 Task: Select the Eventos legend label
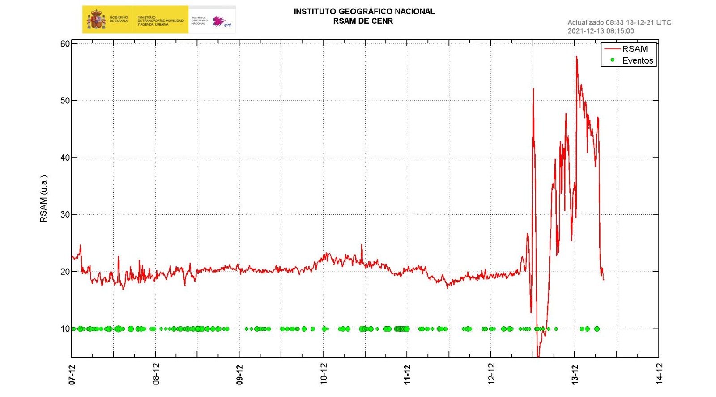pyautogui.click(x=638, y=60)
